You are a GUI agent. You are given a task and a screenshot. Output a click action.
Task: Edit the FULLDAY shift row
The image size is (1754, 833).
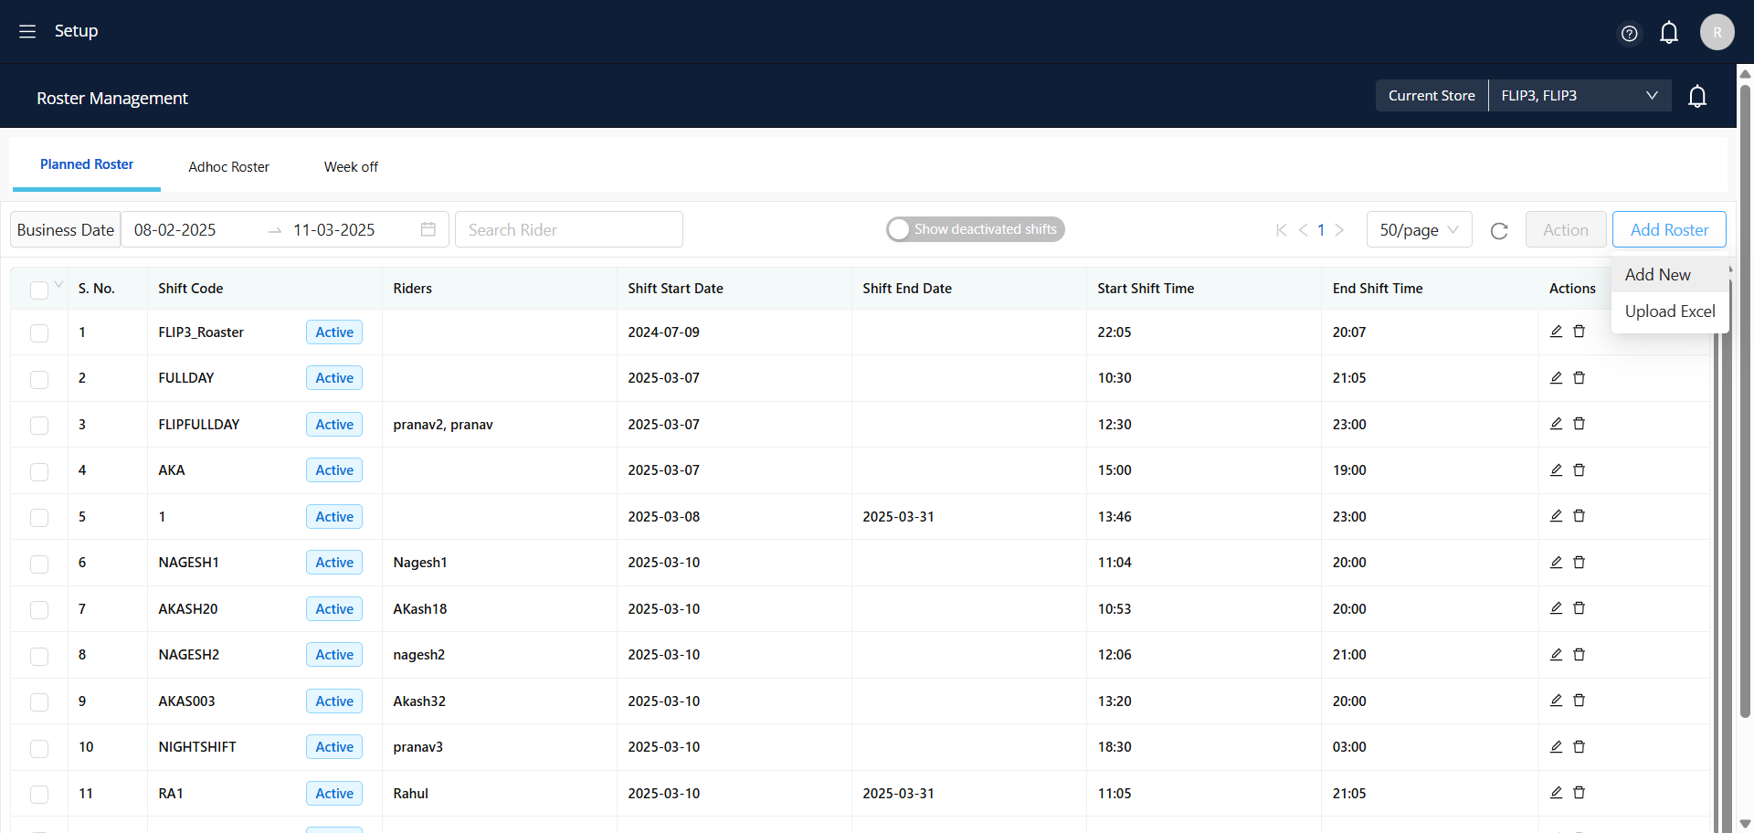[1556, 377]
